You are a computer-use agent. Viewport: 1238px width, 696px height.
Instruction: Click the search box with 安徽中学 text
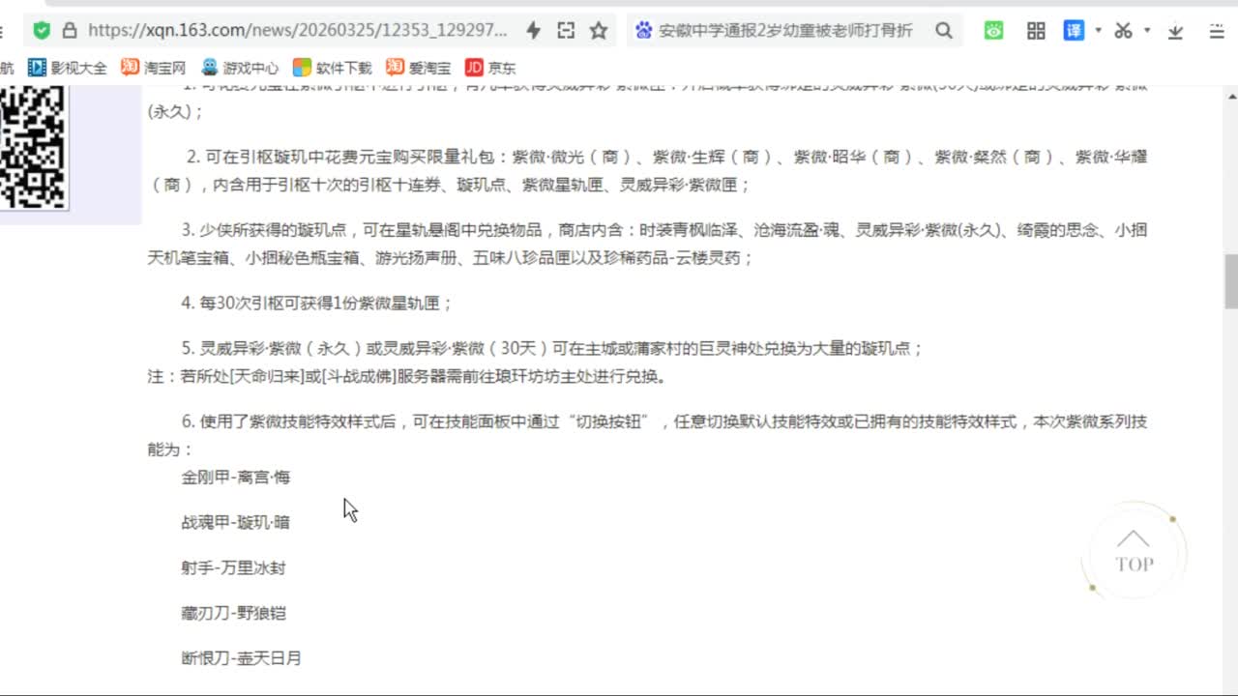(784, 31)
